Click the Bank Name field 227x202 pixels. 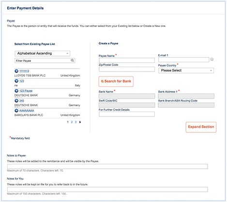point(127,96)
